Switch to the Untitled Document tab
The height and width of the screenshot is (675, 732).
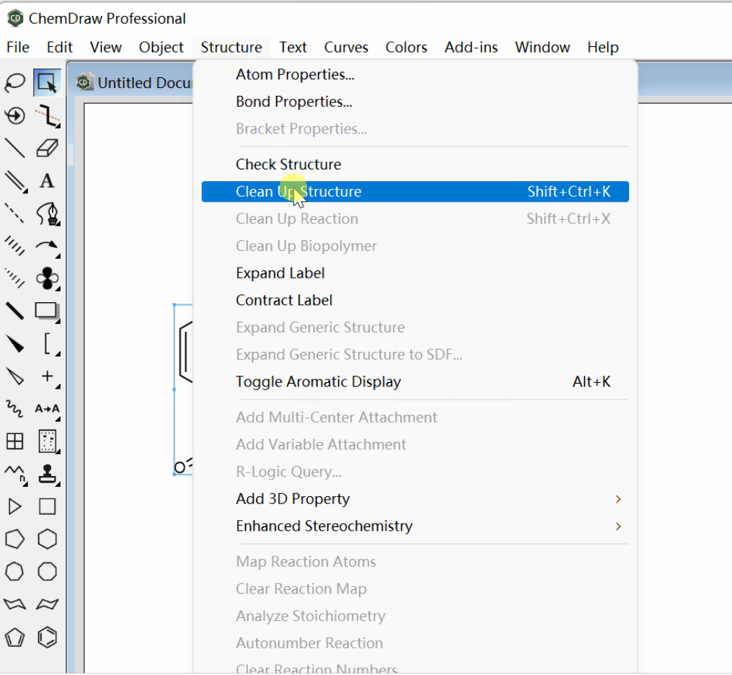[x=137, y=83]
